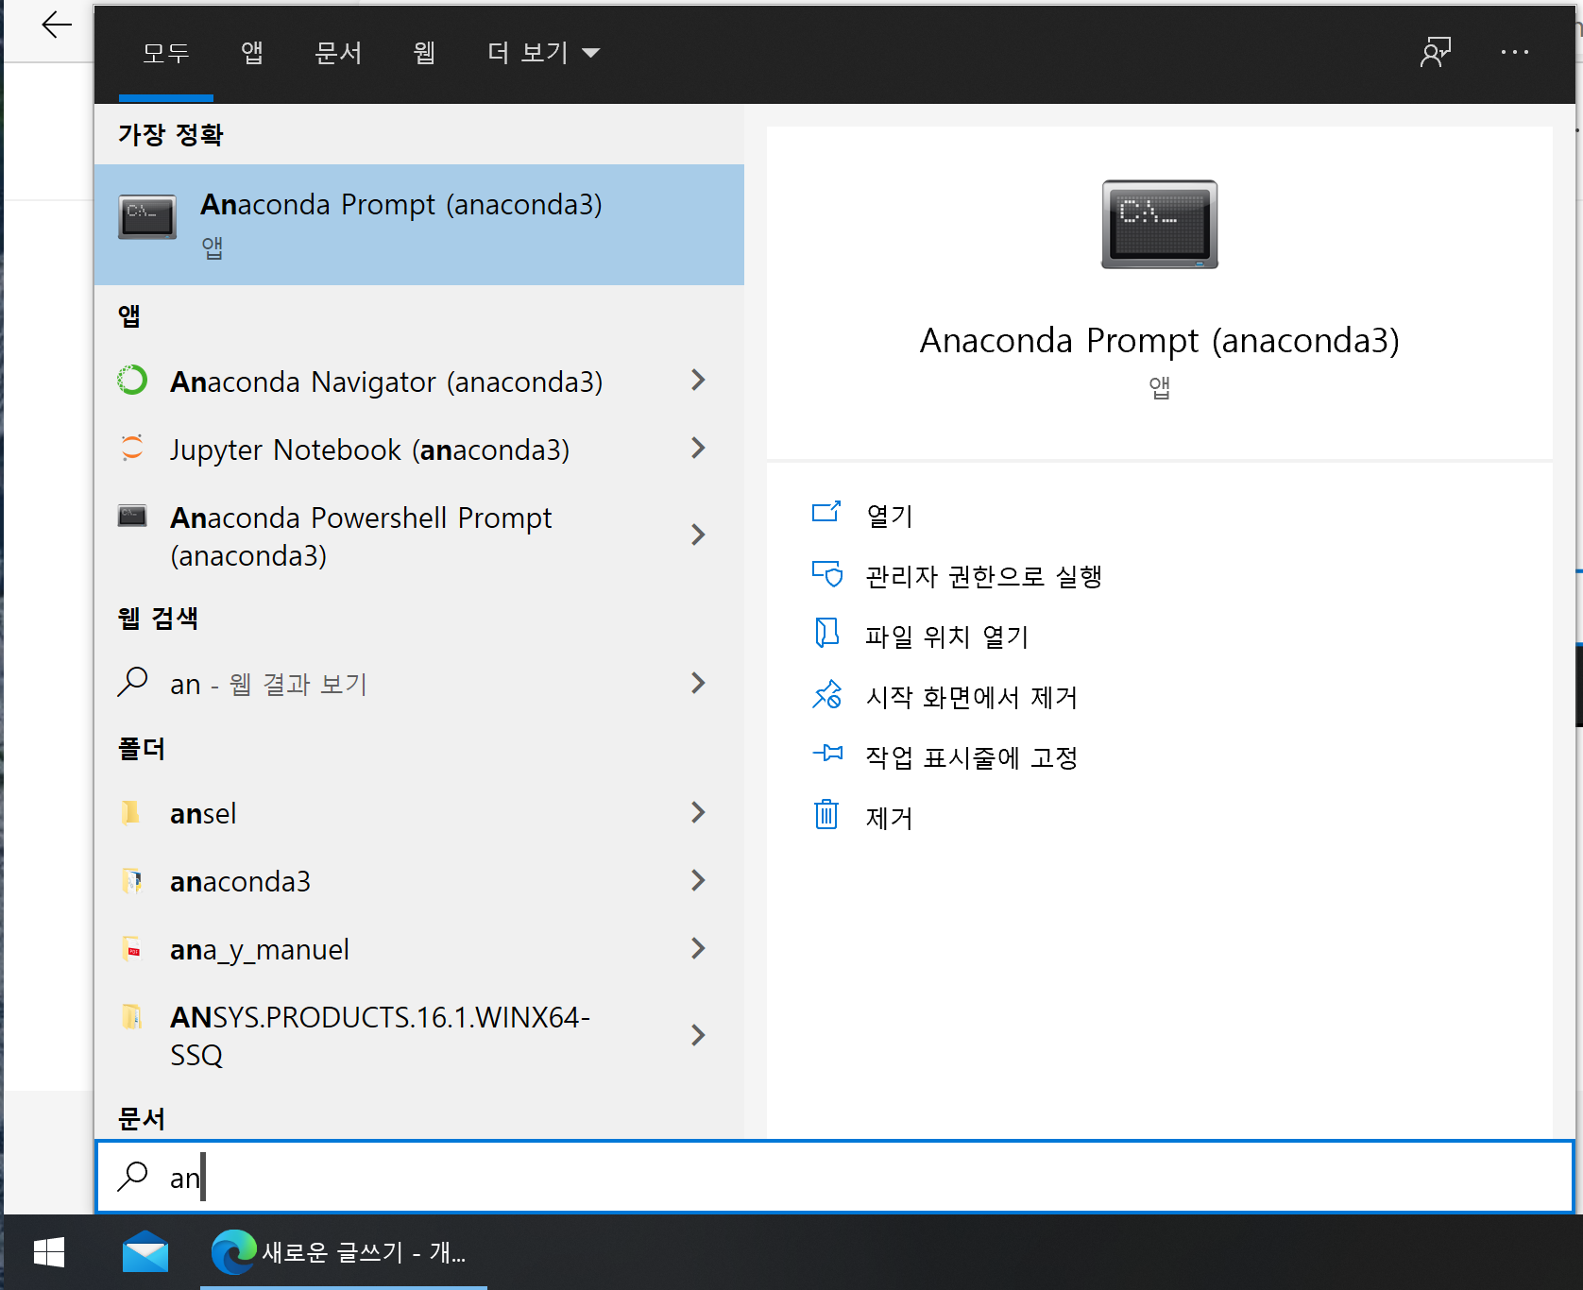Expand the web results chevron for 'an'

(x=698, y=683)
